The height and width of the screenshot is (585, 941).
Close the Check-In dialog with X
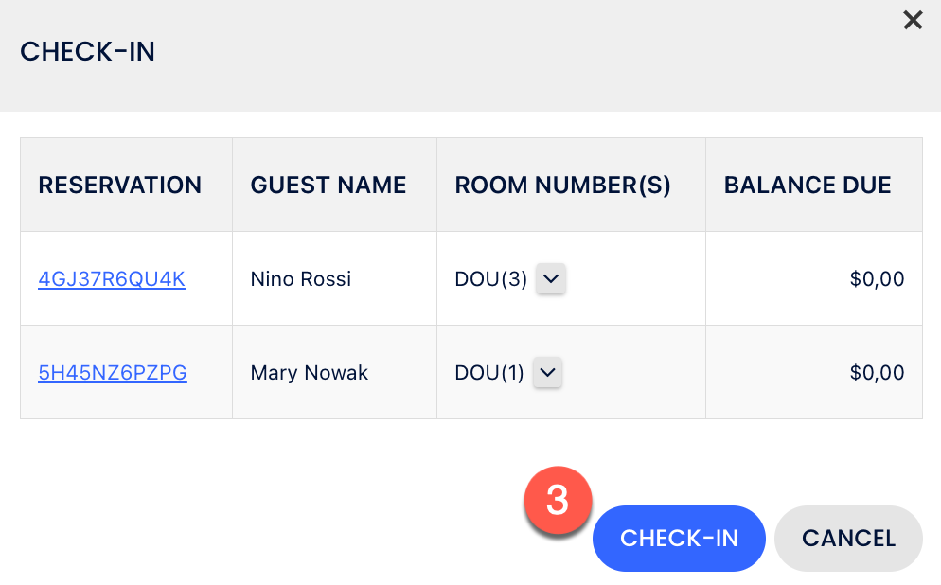tap(913, 20)
